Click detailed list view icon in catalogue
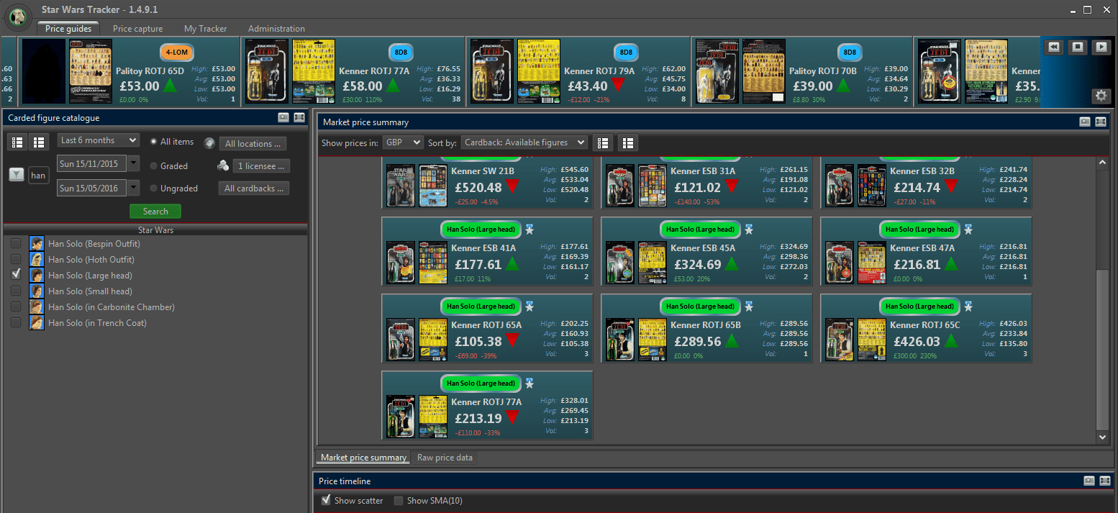This screenshot has width=1118, height=513. 18,142
